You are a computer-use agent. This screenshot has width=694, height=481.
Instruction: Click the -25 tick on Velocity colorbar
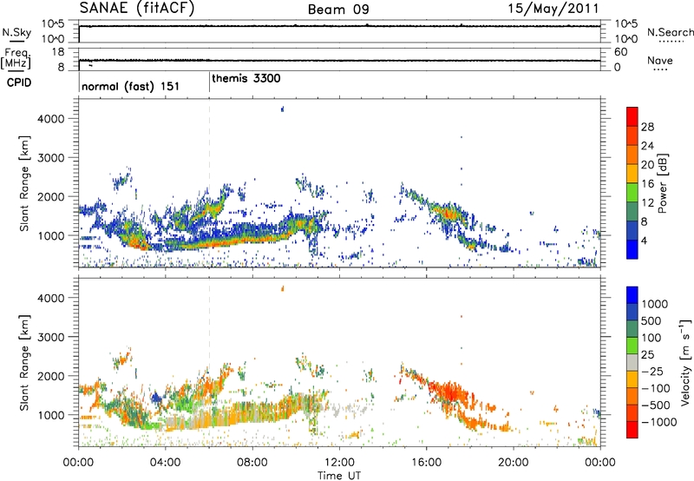651,371
